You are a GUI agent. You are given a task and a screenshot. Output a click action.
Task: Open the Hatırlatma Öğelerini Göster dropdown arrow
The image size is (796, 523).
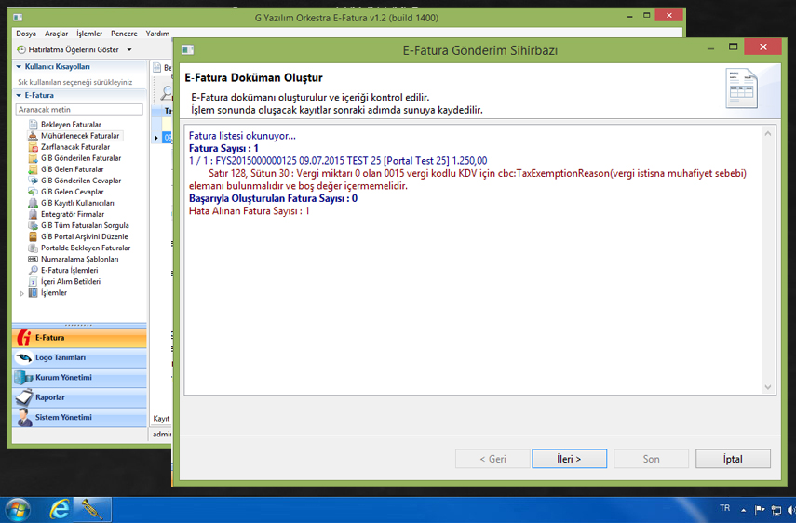click(129, 49)
